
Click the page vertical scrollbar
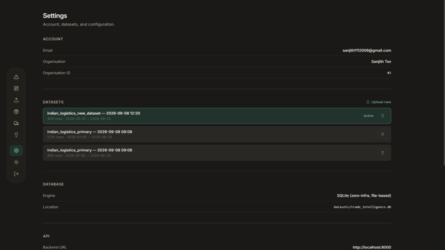pos(444,82)
